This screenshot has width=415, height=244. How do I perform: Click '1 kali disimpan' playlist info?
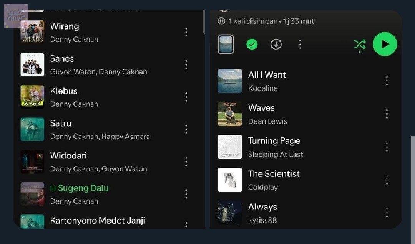click(253, 21)
